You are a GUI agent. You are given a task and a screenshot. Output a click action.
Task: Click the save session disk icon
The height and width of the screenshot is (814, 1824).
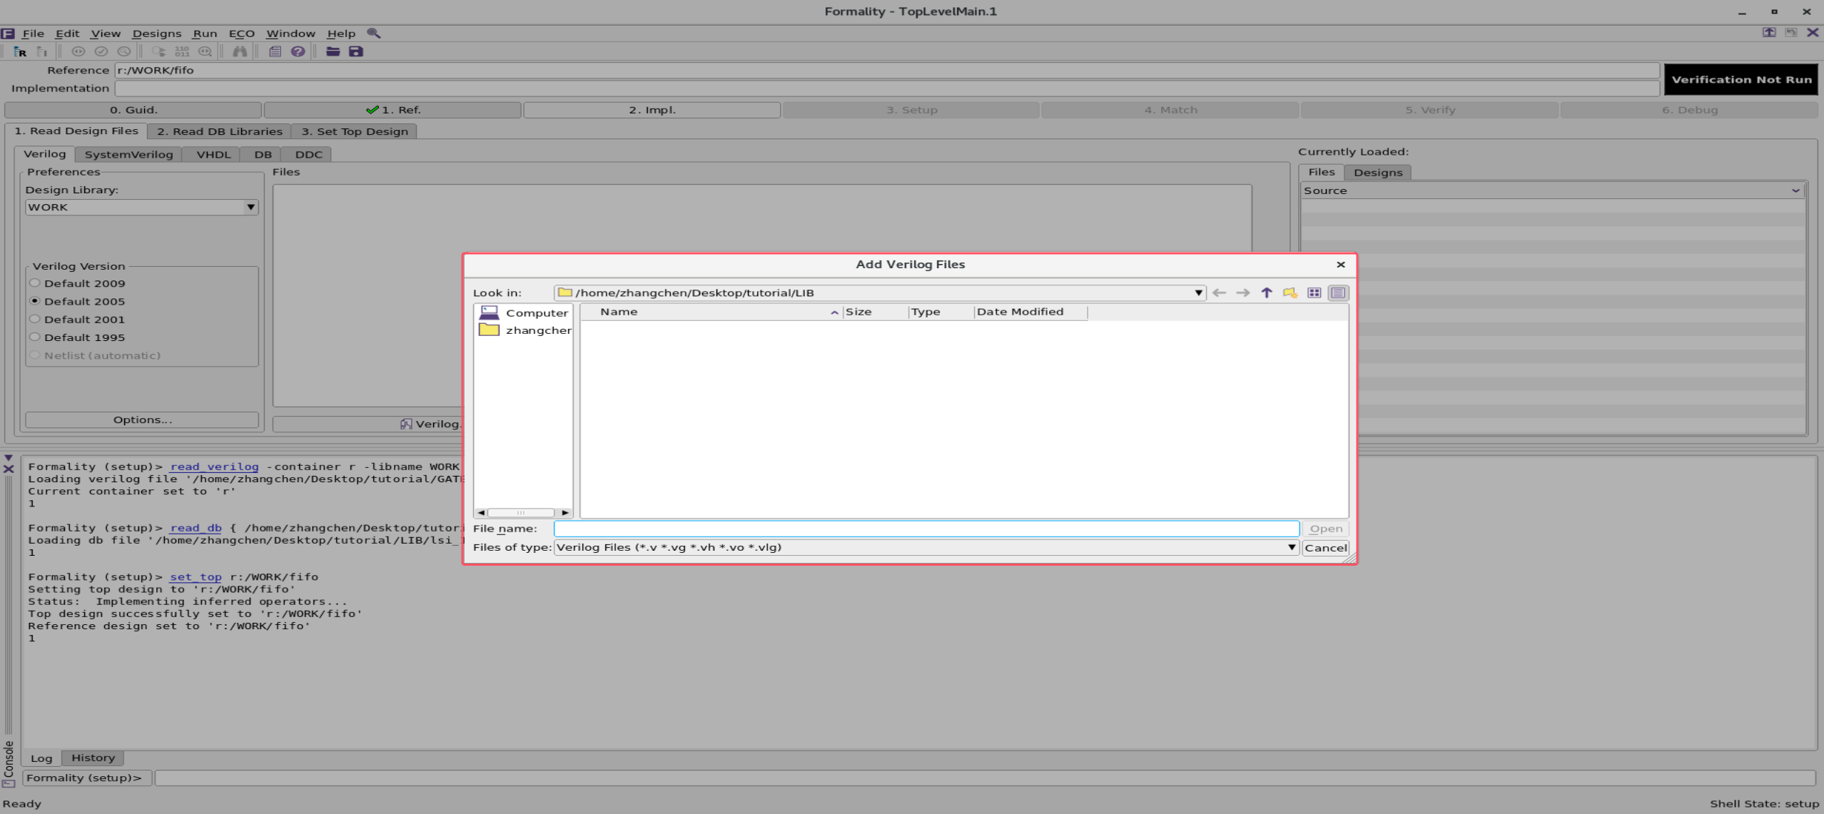click(355, 51)
